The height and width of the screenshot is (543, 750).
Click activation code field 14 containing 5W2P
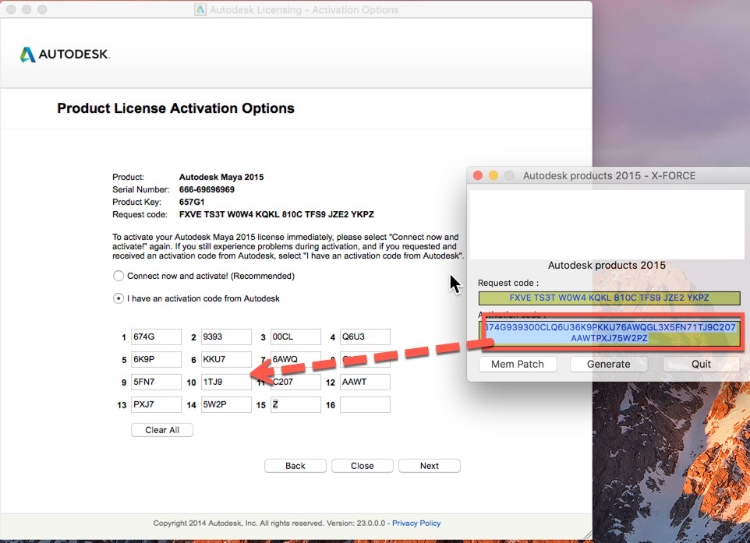(x=226, y=404)
